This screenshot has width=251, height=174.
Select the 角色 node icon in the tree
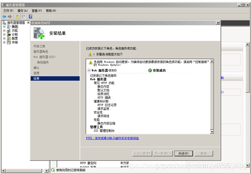9,27
